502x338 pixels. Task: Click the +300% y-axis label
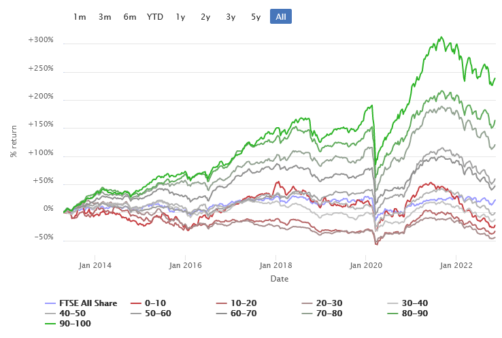(41, 40)
